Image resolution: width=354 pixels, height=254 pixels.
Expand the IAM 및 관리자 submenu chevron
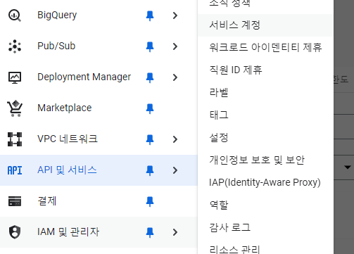175,232
